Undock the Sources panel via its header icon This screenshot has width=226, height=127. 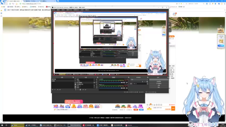pos(97,77)
